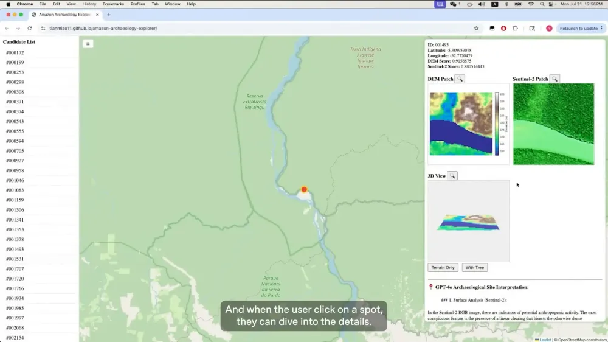Click the red candidate marker on map
This screenshot has height=342, width=608.
coord(304,189)
